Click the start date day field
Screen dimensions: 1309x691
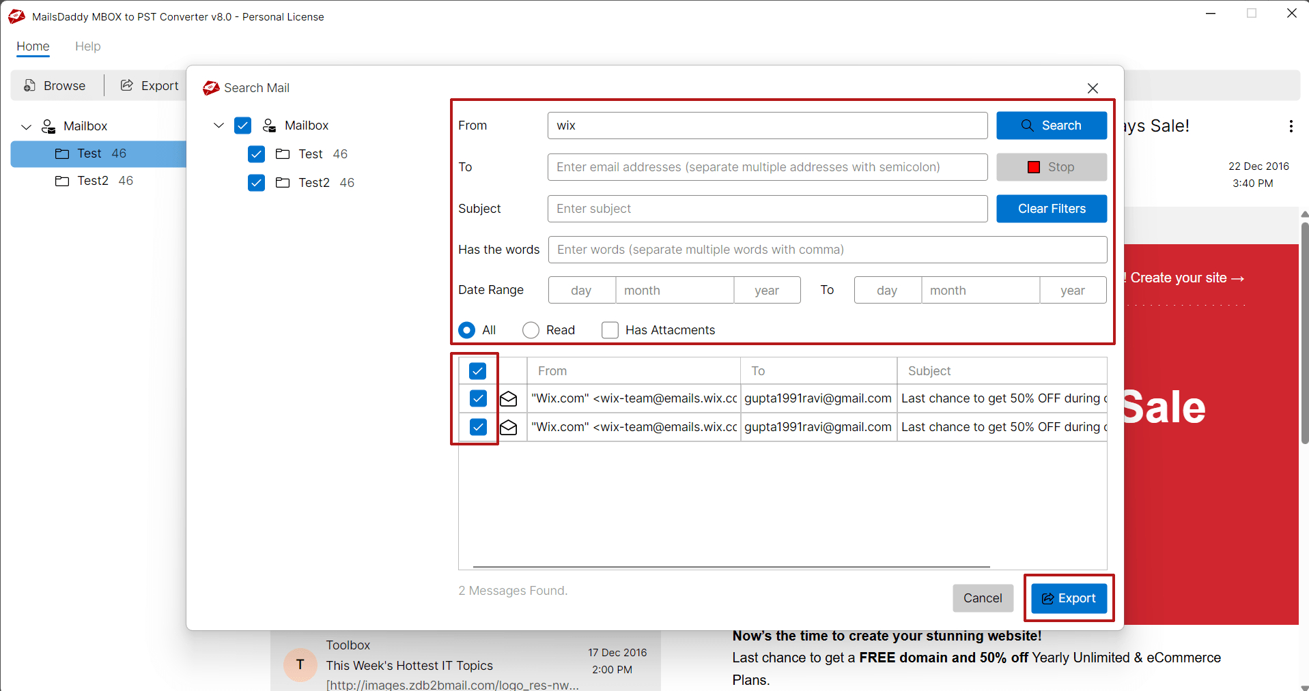click(582, 290)
